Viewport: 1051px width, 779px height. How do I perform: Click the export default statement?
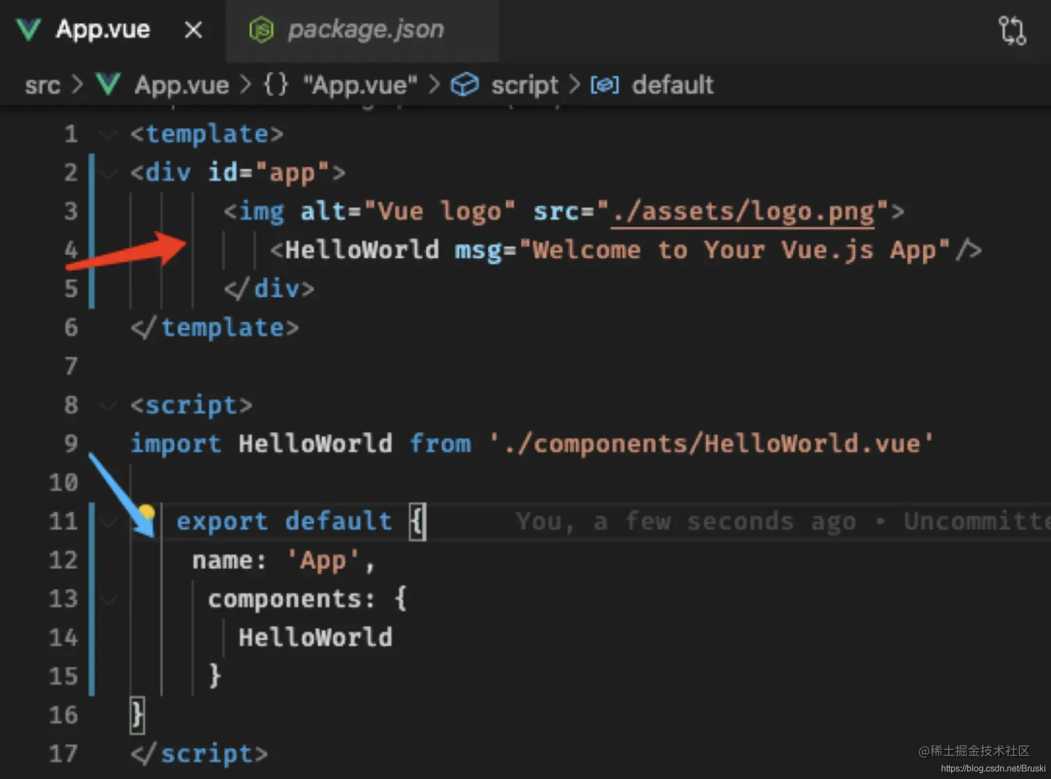(x=284, y=521)
